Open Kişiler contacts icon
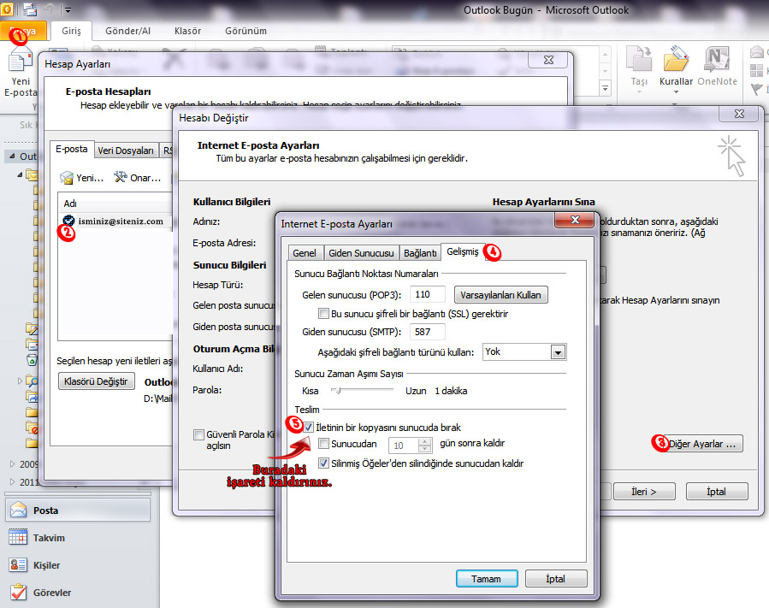This screenshot has width=769, height=608. pos(18,565)
